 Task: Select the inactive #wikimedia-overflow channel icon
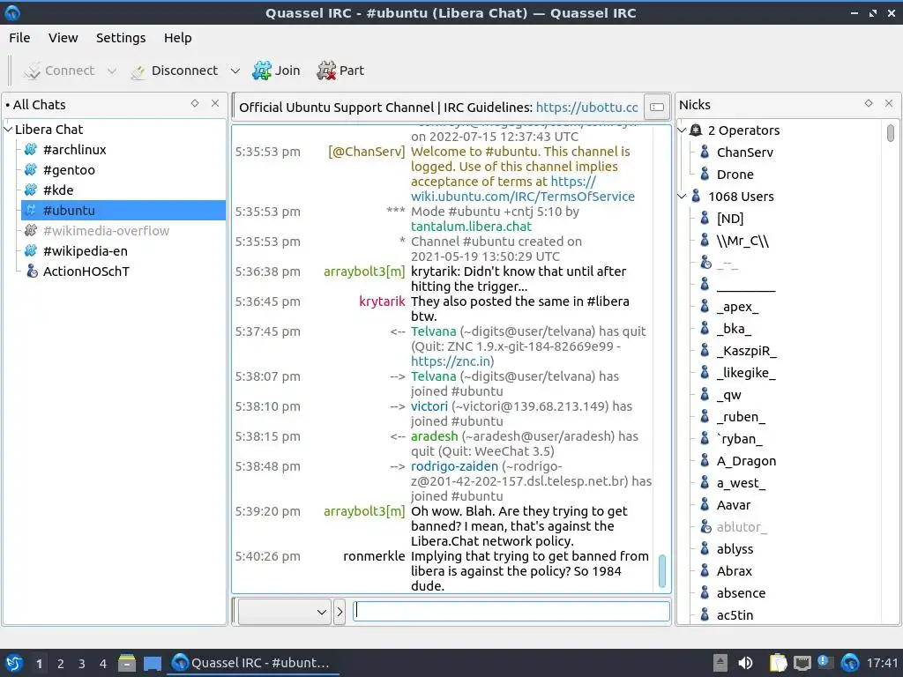click(x=31, y=231)
